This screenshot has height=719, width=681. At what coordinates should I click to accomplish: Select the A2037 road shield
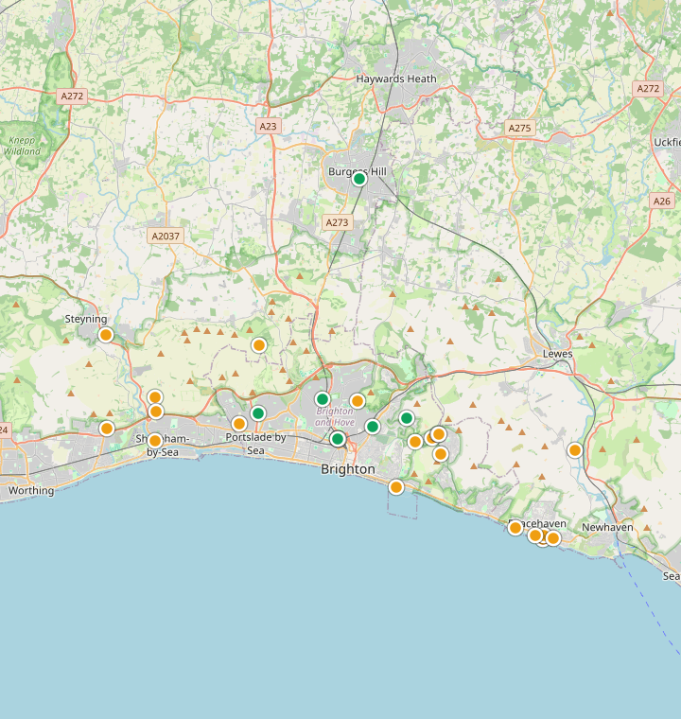(166, 236)
